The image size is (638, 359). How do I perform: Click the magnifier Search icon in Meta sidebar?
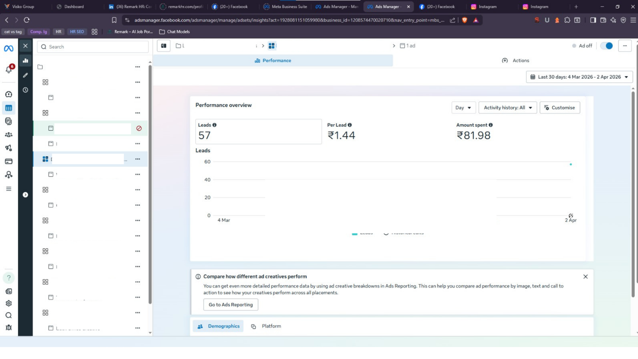[9, 316]
